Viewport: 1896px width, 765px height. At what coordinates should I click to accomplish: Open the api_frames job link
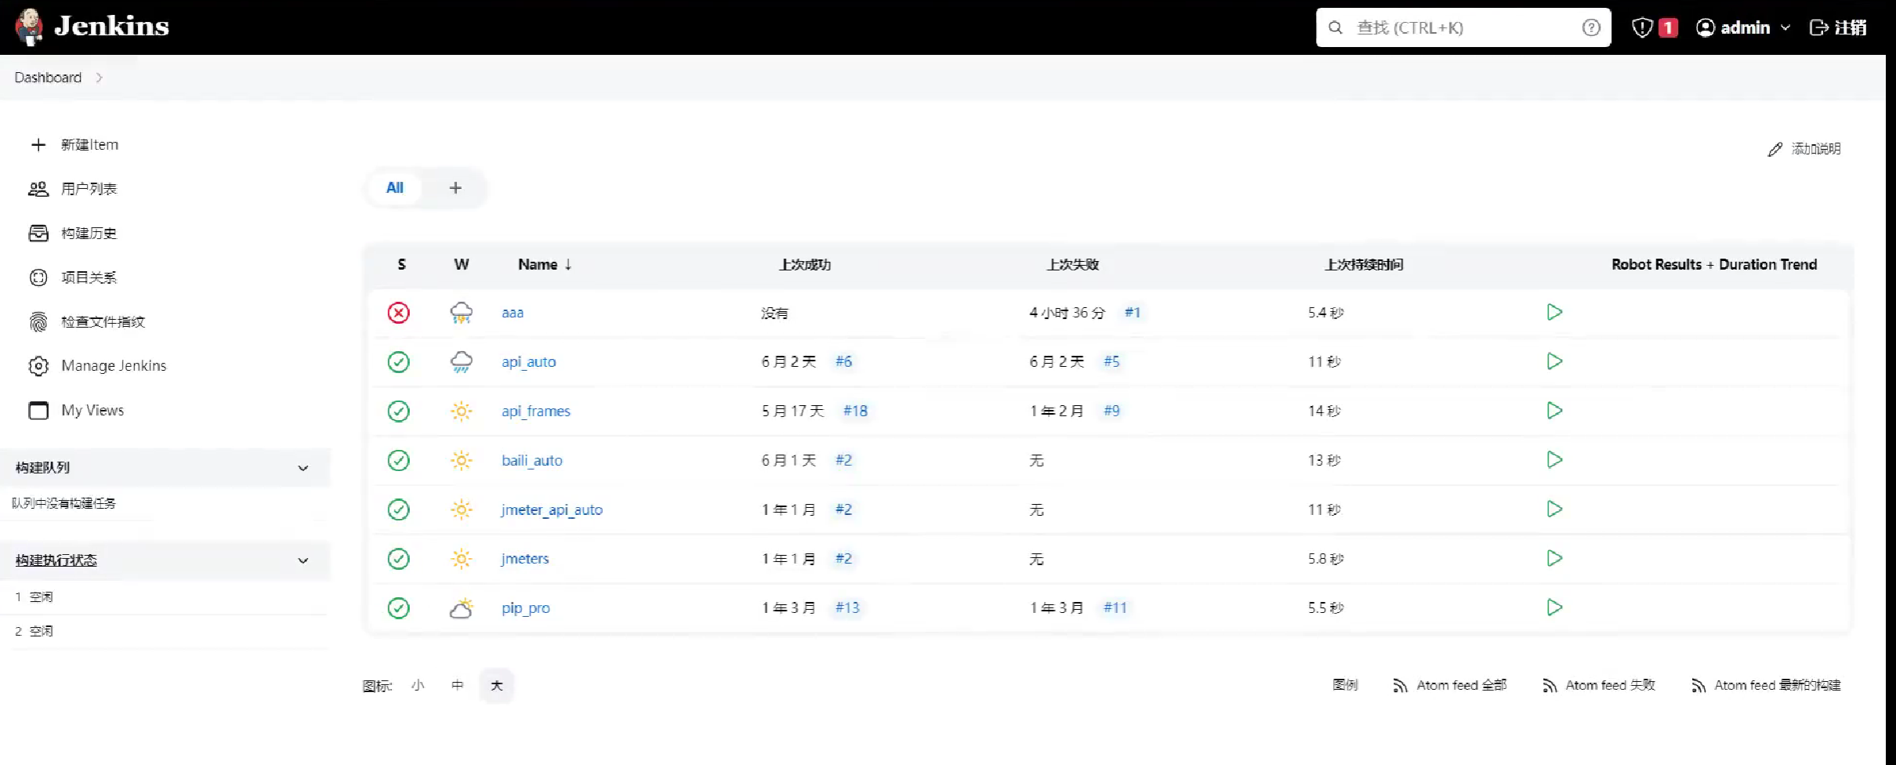[x=536, y=412]
